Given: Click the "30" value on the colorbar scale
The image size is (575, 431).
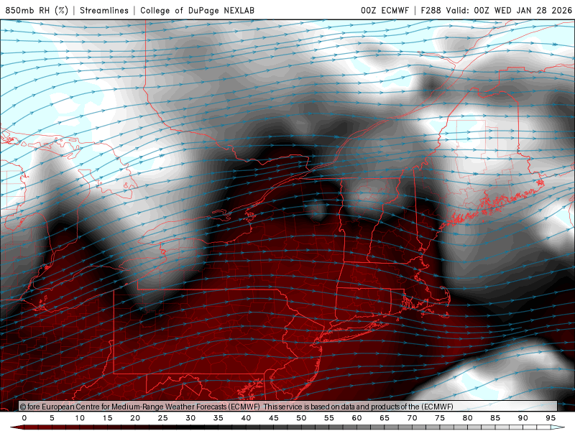Looking at the screenshot, I should click(190, 418).
